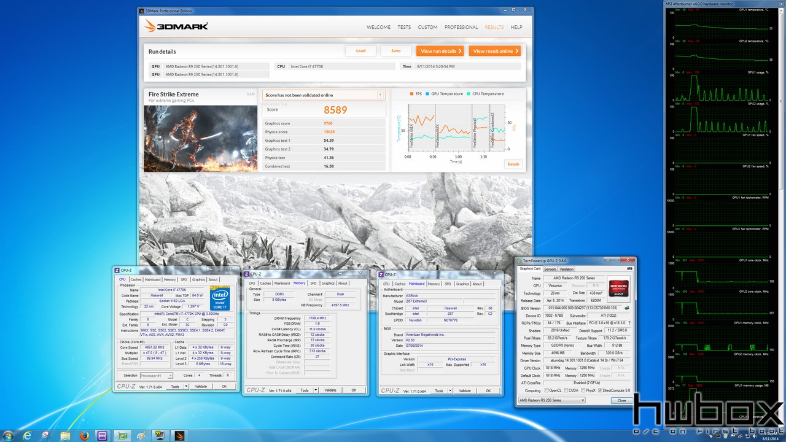Open the TESTS tab in 3DMark

(404, 27)
